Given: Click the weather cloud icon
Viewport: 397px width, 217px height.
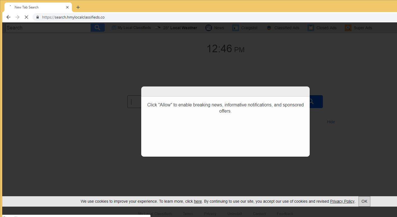Looking at the screenshot, I should [158, 28].
